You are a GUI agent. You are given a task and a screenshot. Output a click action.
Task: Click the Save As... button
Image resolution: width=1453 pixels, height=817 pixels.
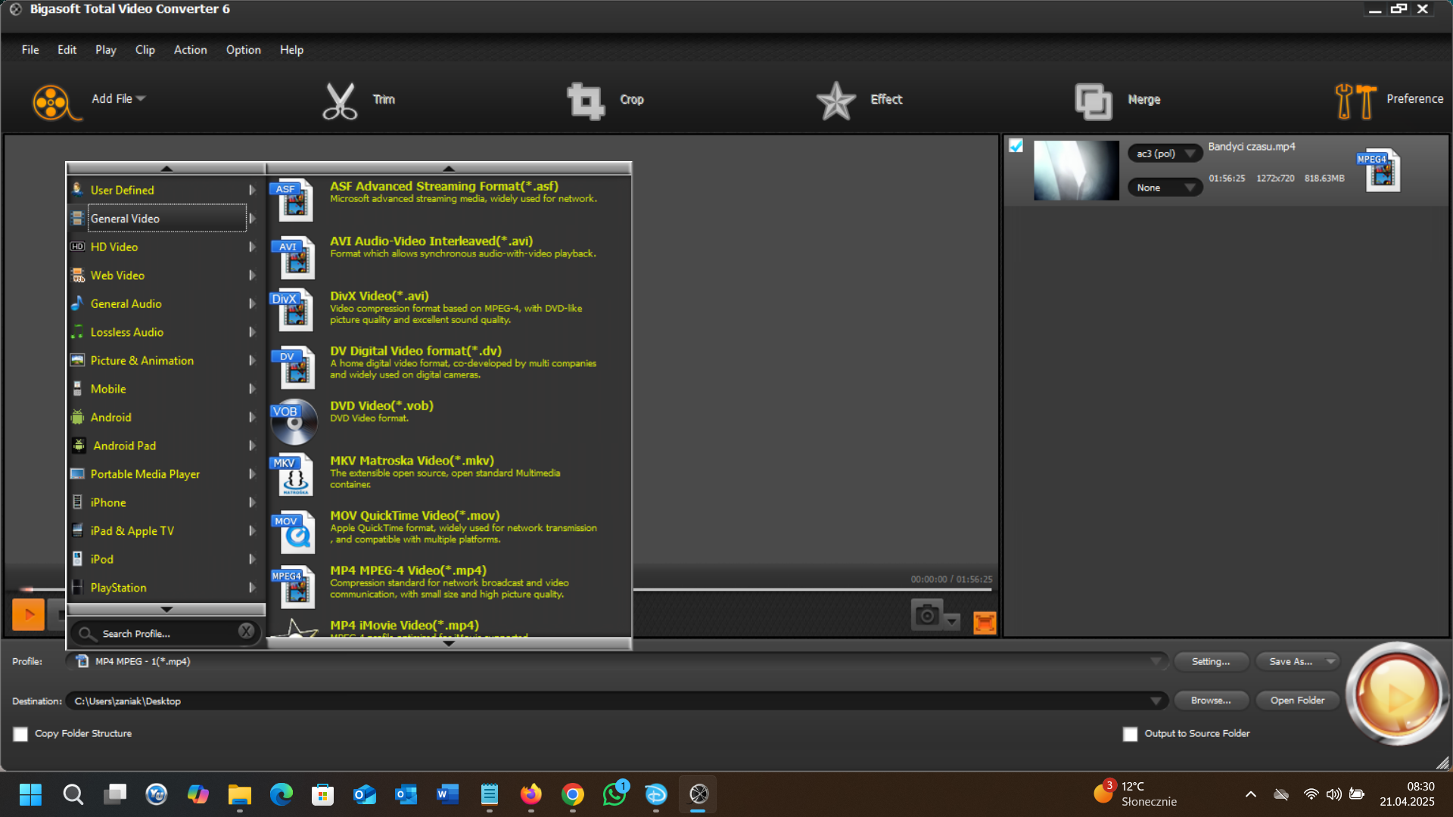click(1290, 661)
